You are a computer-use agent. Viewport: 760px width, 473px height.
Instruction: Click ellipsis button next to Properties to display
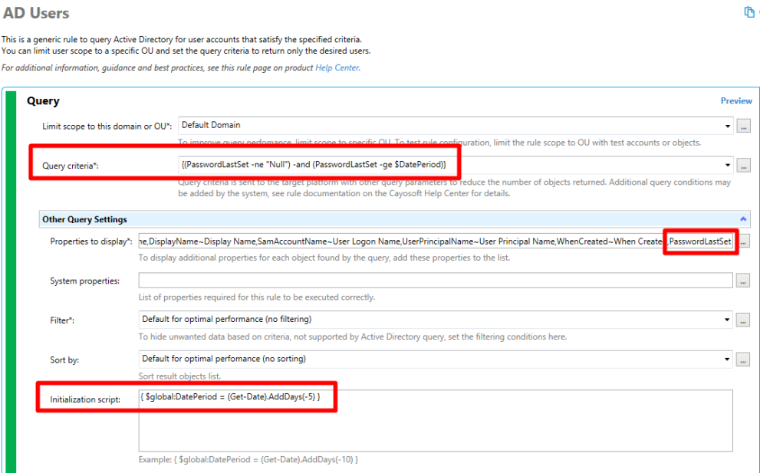click(x=743, y=241)
